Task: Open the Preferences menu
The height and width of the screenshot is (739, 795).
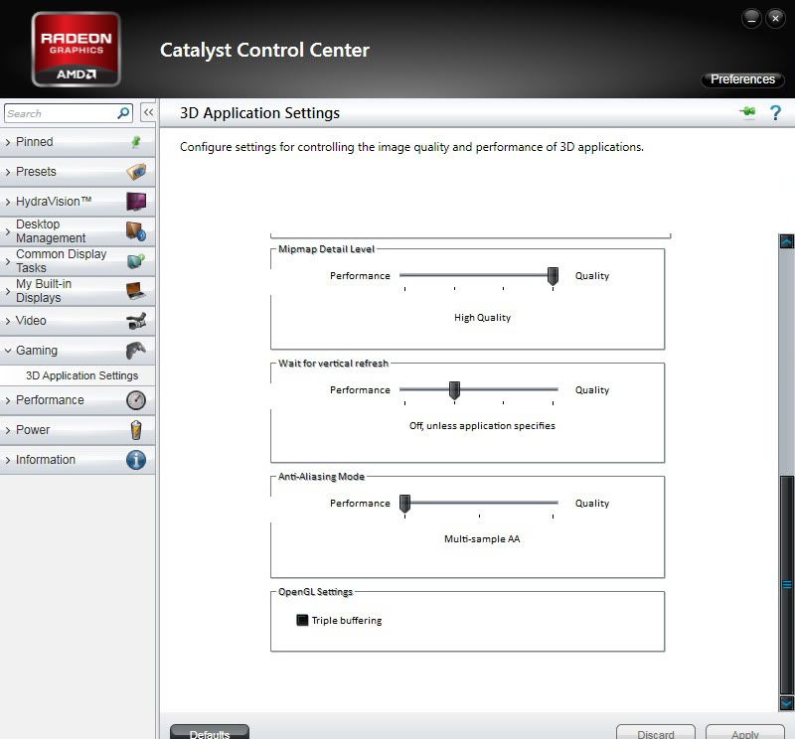Action: (x=742, y=79)
